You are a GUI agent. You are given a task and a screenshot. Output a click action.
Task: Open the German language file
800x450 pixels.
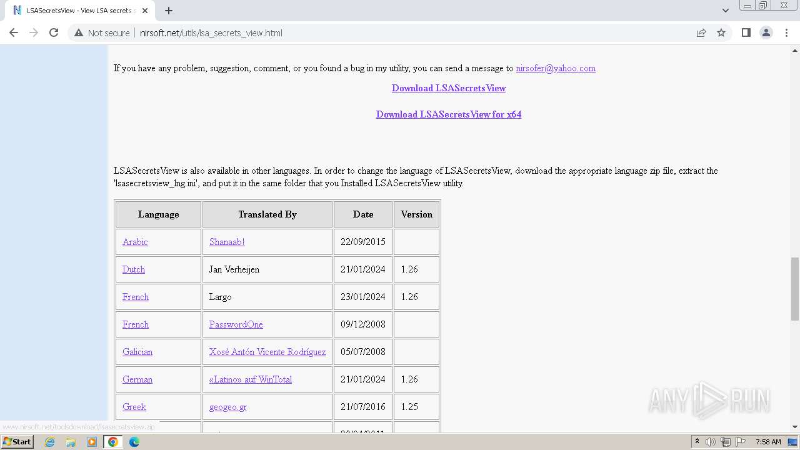[137, 379]
